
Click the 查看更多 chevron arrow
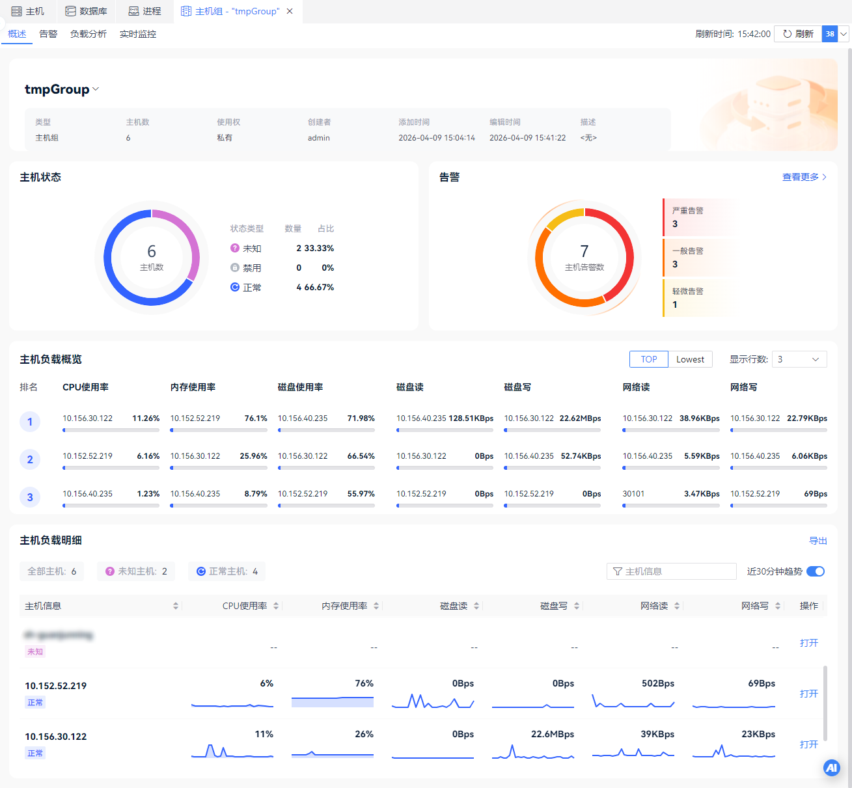coord(825,177)
